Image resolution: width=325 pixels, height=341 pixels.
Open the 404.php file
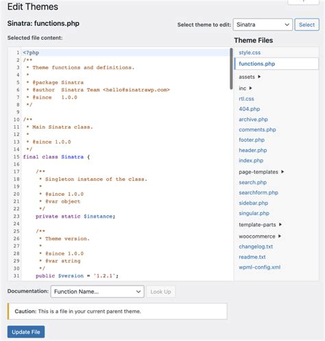(x=250, y=109)
